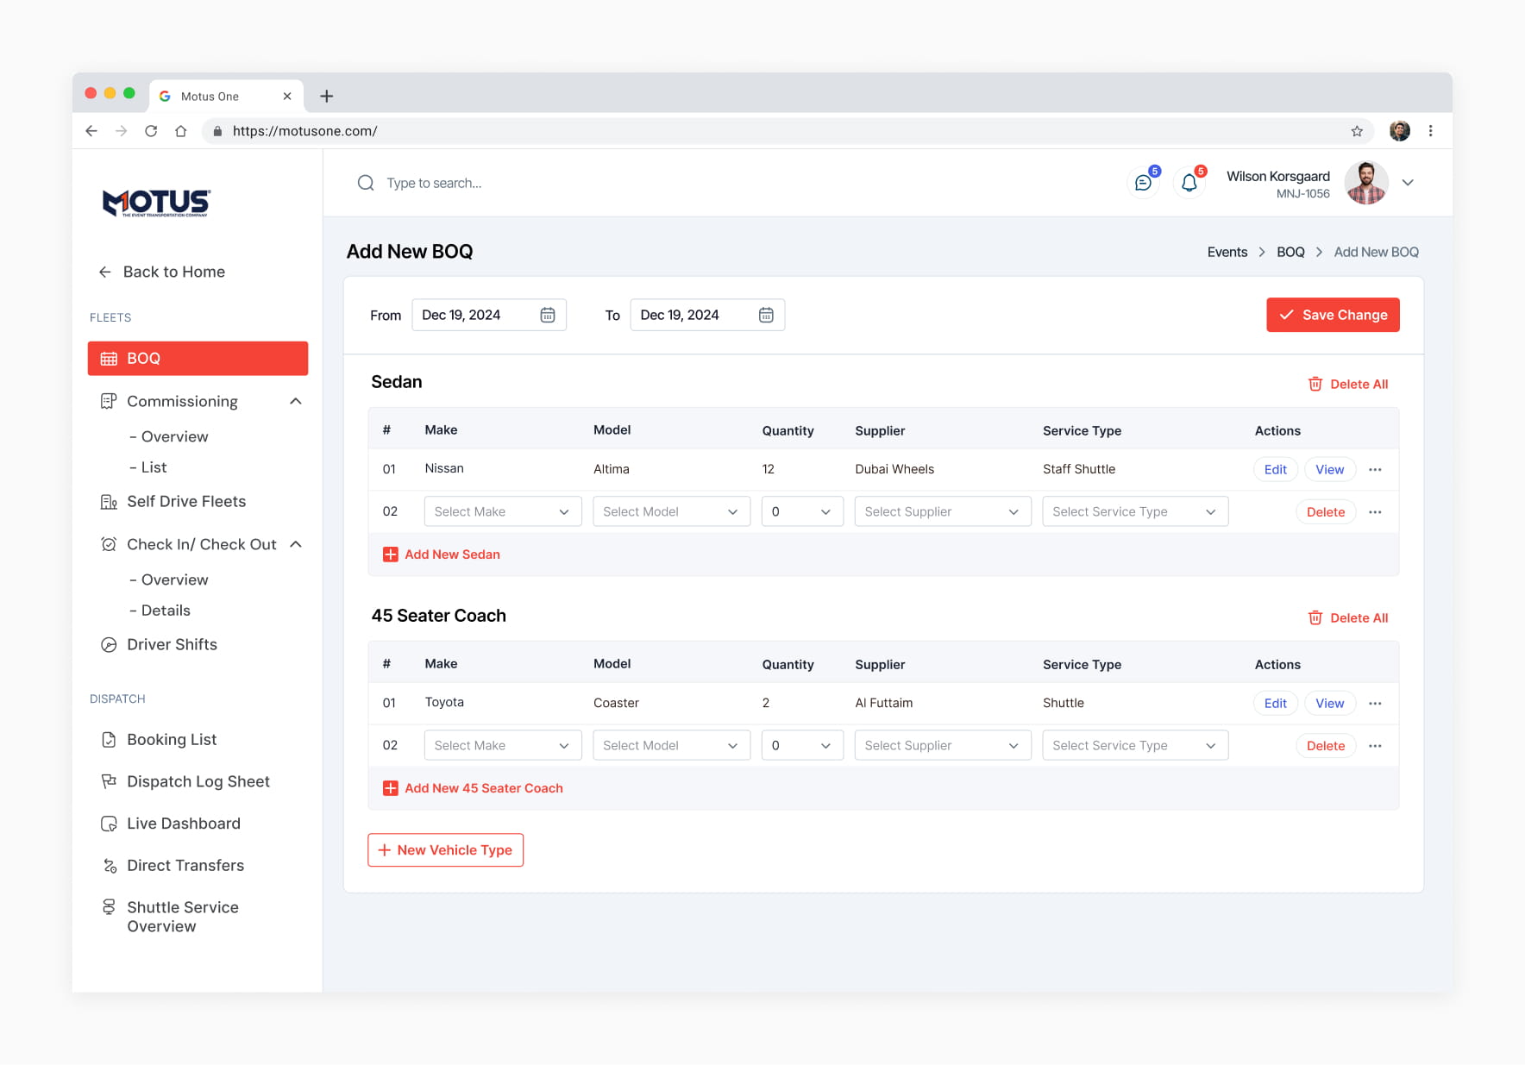Image resolution: width=1525 pixels, height=1065 pixels.
Task: Open the Select Supplier dropdown in the 45 Seater Coach section
Action: coord(943,745)
